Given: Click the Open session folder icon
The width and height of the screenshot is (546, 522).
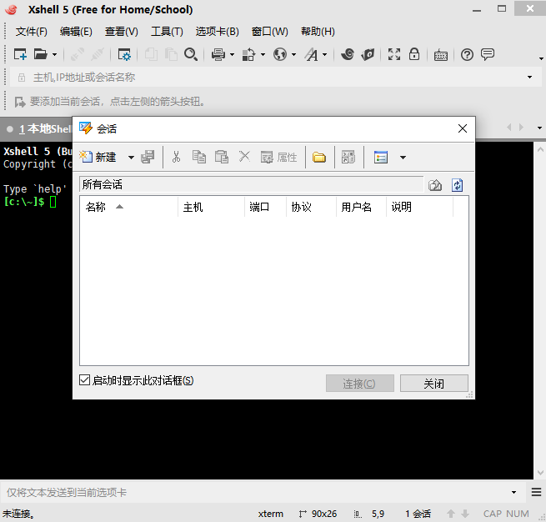Looking at the screenshot, I should click(x=40, y=54).
